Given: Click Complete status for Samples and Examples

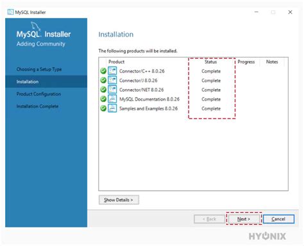Looking at the screenshot, I should [x=211, y=109].
